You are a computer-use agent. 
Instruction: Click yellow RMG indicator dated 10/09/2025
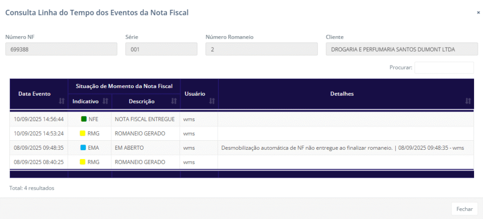83,134
